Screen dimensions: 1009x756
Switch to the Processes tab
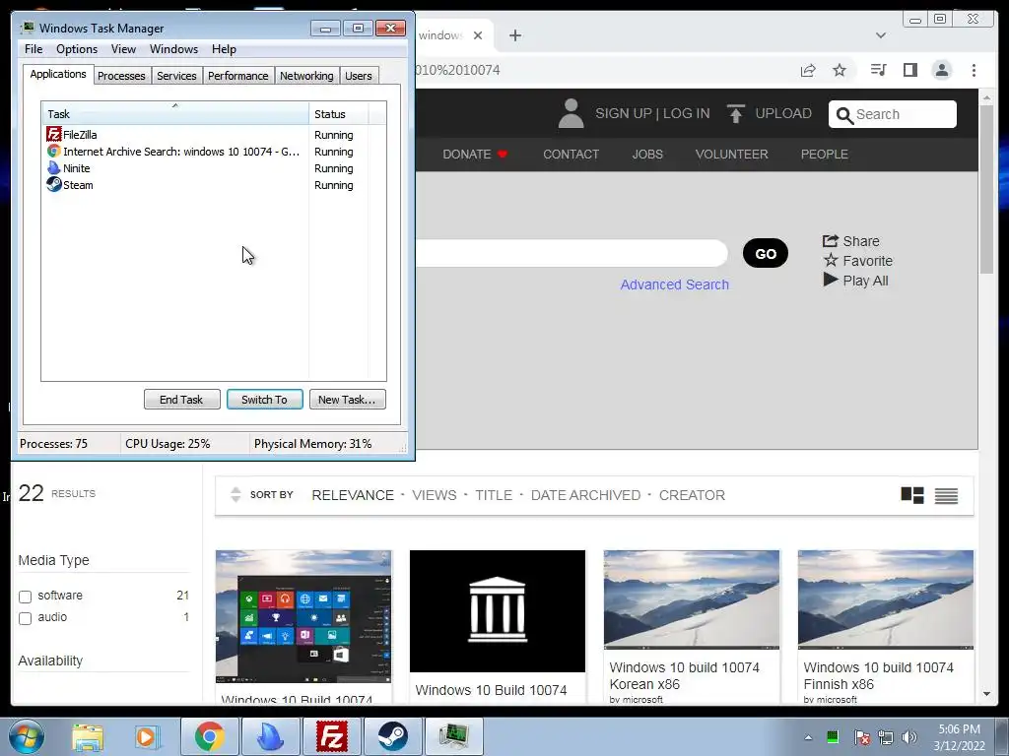(x=121, y=76)
